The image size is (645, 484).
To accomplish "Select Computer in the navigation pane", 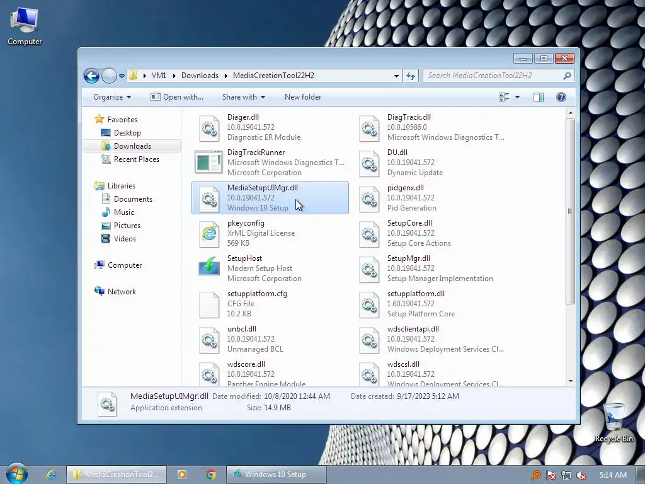I will click(x=124, y=265).
